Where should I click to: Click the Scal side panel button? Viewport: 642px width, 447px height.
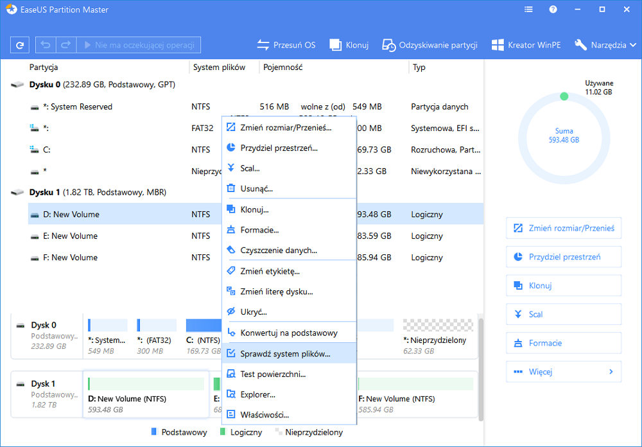pos(564,314)
